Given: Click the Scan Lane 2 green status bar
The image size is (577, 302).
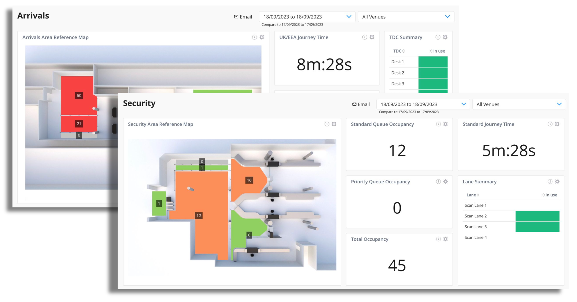Looking at the screenshot, I should [537, 216].
